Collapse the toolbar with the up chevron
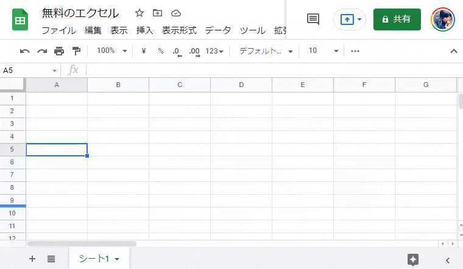Image resolution: width=463 pixels, height=269 pixels. tap(453, 51)
